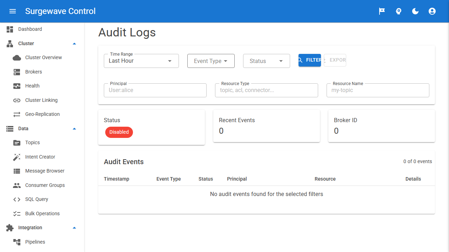Viewport: 449px width, 252px height.
Task: Focus the Resource Name input field
Action: point(378,90)
